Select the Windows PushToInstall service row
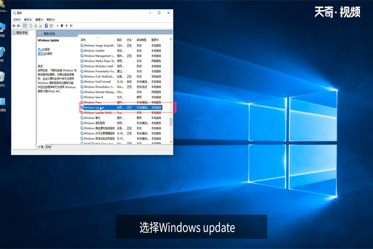The image size is (373, 249). [x=121, y=82]
